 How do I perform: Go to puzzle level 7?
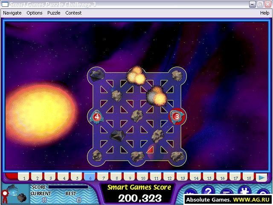[x=103, y=178]
